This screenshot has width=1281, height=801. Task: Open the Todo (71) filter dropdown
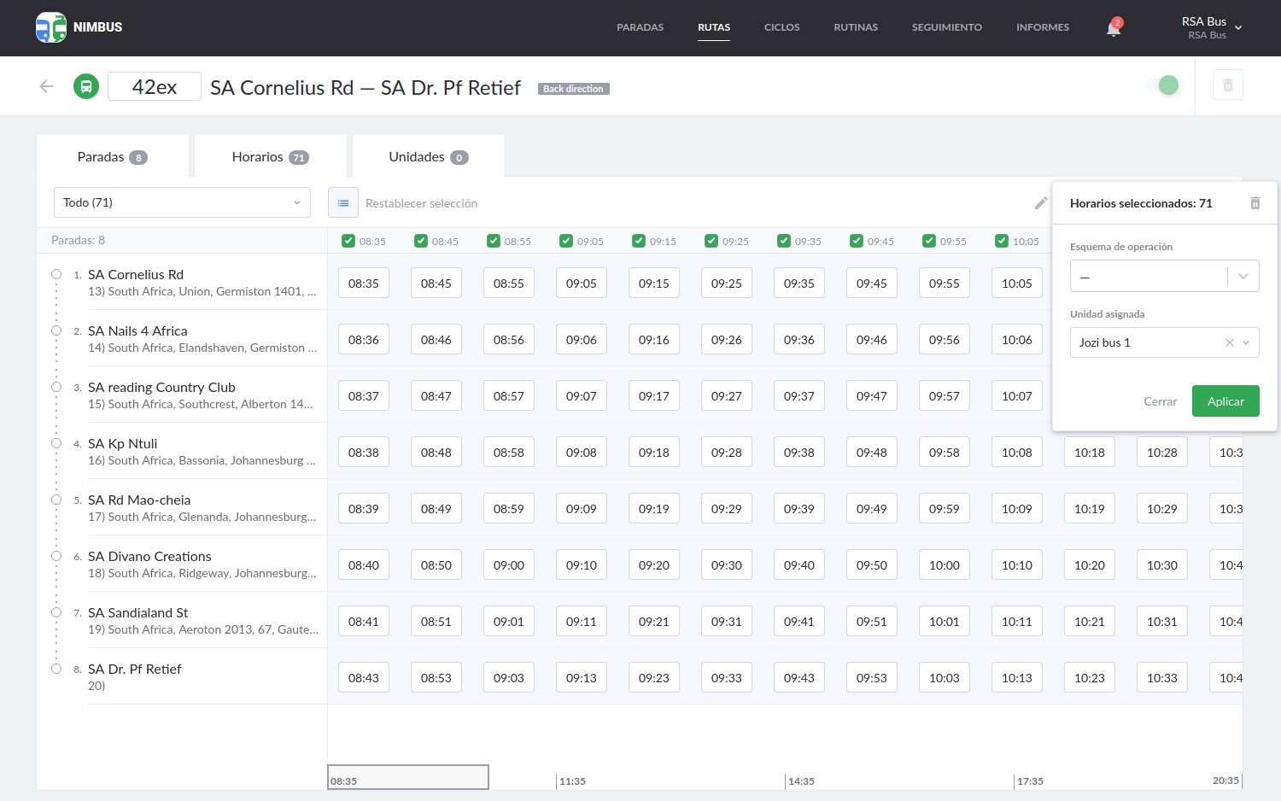tap(182, 202)
